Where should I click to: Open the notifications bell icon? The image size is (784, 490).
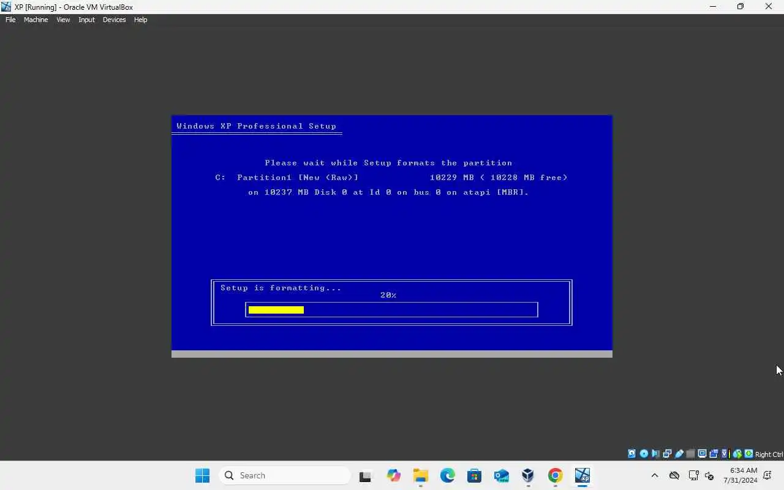pos(767,475)
